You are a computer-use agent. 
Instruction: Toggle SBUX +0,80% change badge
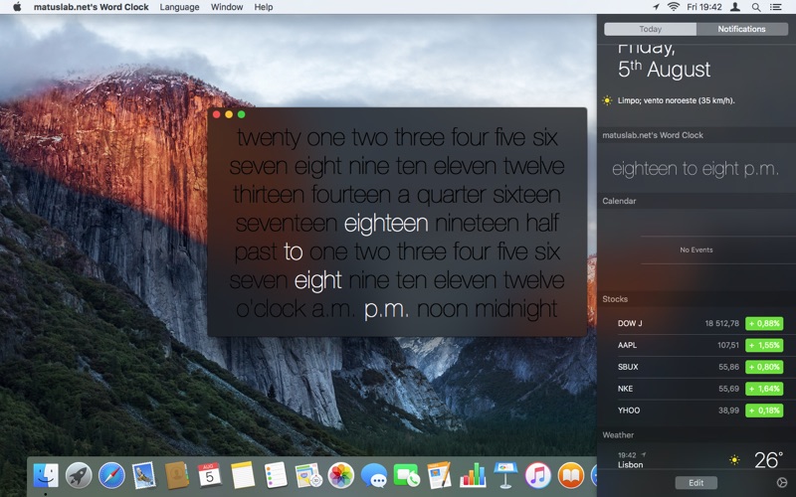(x=764, y=367)
